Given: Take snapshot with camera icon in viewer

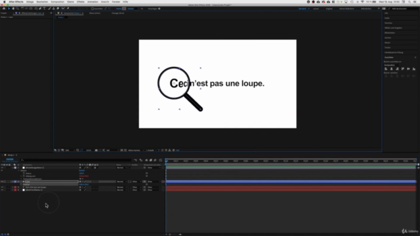Looking at the screenshot, I should [96, 150].
